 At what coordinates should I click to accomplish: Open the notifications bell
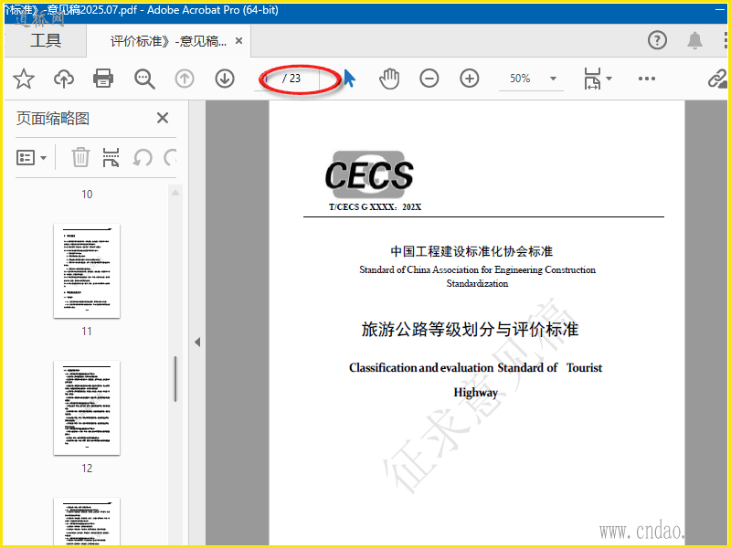(694, 40)
